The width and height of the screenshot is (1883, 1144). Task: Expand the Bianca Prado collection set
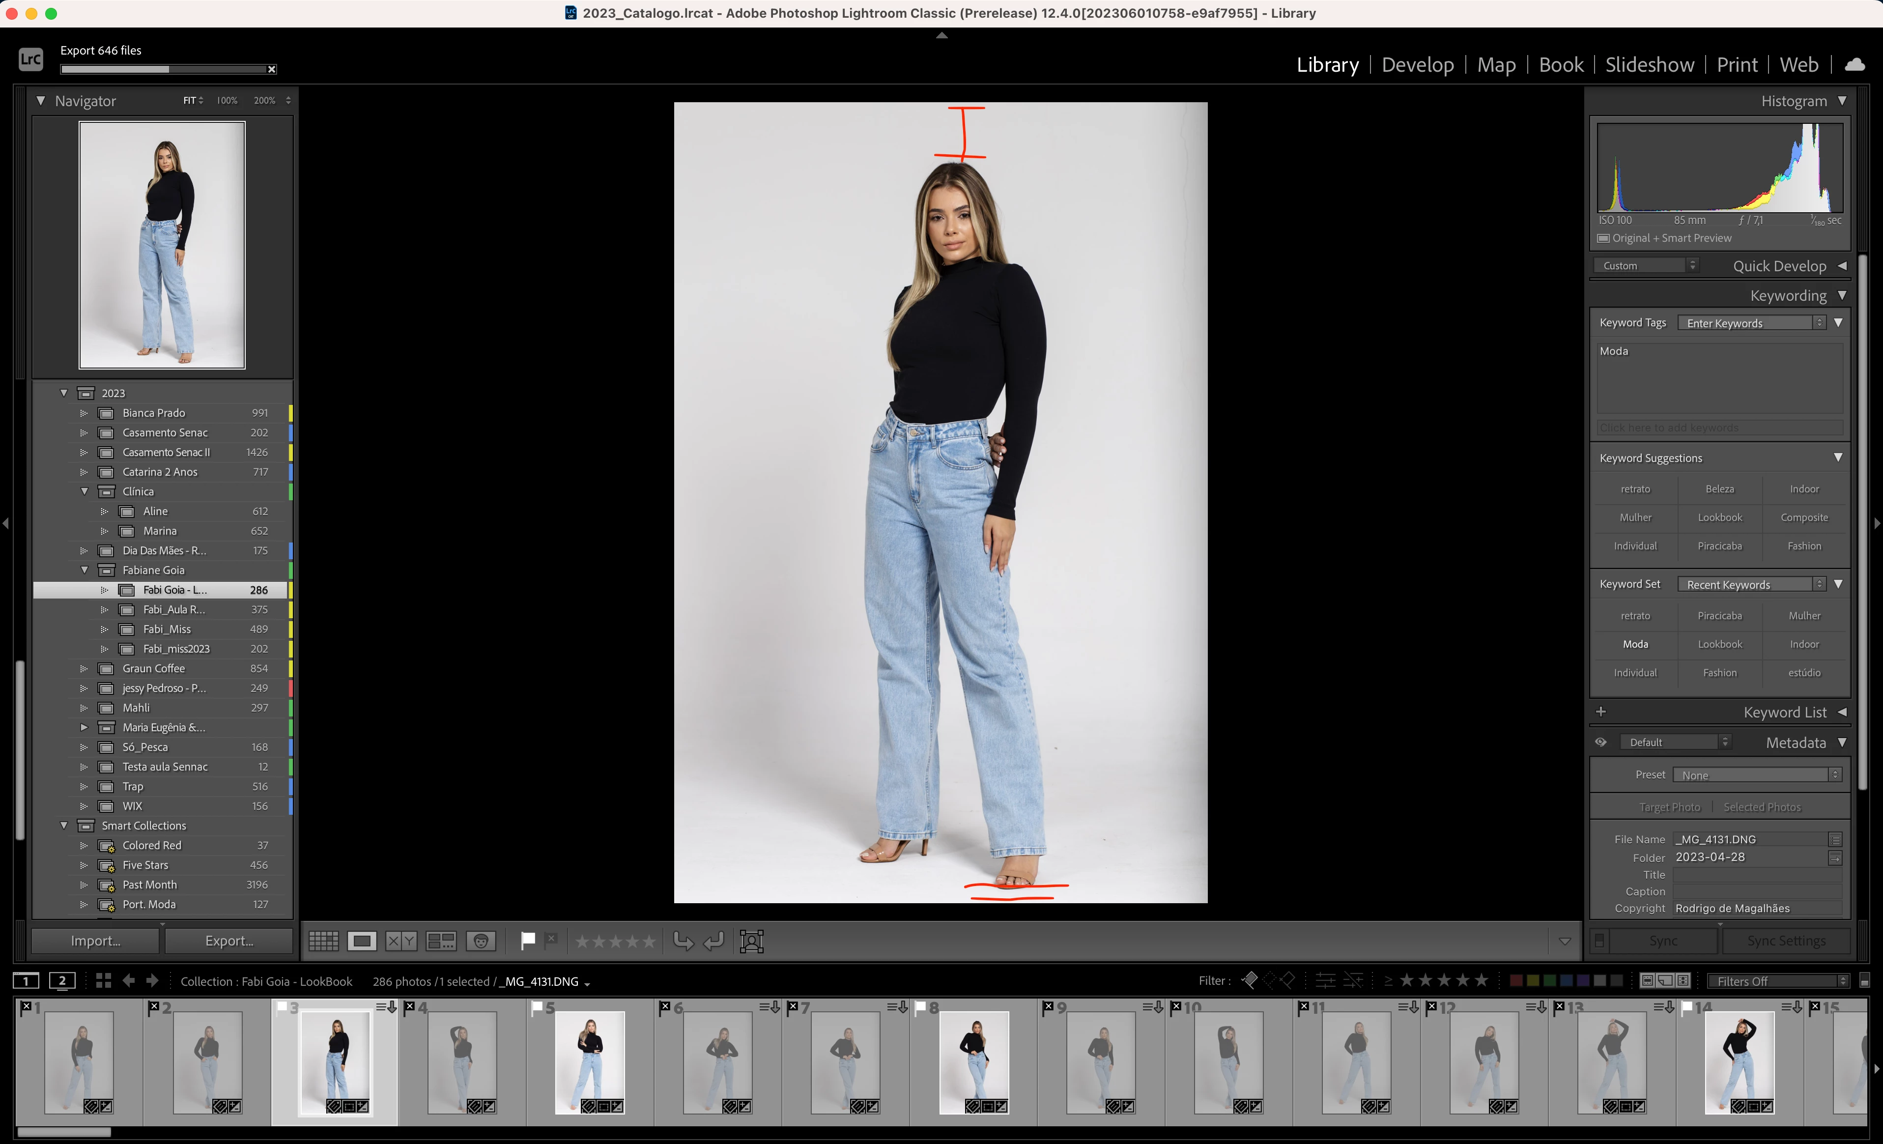(84, 413)
